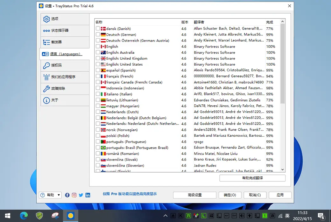This screenshot has height=222, width=331.
Task: Check the Deutsch (German) checkbox
Action: click(98, 34)
